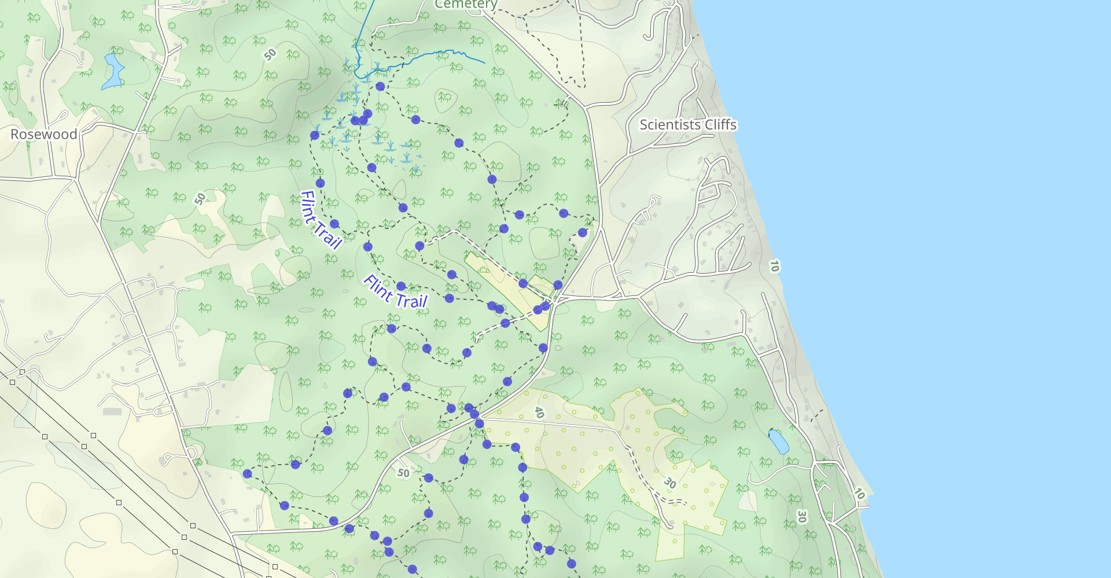Click the Cemetery label at map top
Image resolution: width=1111 pixels, height=578 pixels.
coord(466,5)
